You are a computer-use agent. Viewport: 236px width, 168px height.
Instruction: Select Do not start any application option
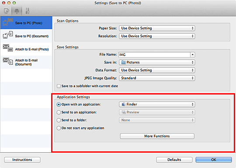tap(59, 128)
